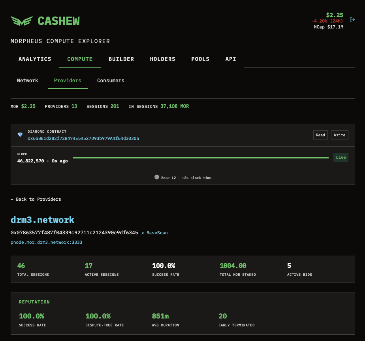Click the Base L2 network icon
This screenshot has width=365, height=341.
pyautogui.click(x=157, y=177)
